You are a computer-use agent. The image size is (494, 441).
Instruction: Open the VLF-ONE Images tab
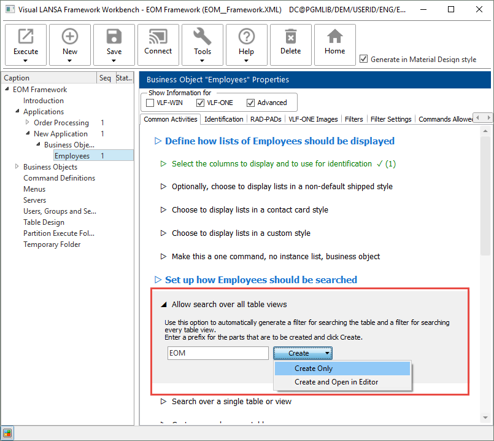313,119
